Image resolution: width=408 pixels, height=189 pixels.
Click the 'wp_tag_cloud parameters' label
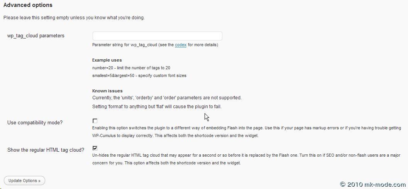click(36, 36)
